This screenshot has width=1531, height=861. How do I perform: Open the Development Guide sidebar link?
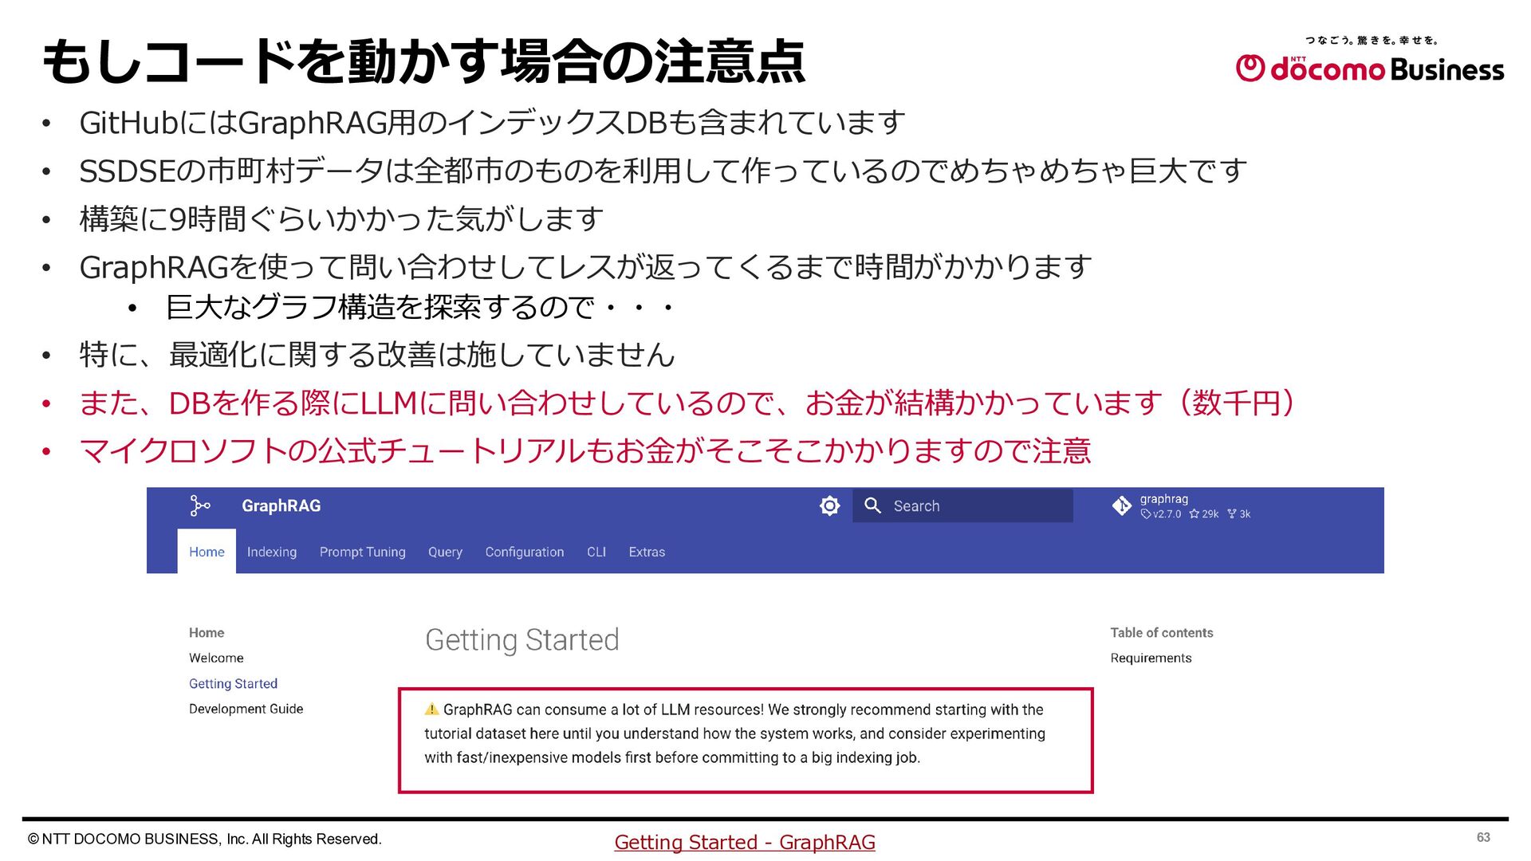click(x=246, y=709)
